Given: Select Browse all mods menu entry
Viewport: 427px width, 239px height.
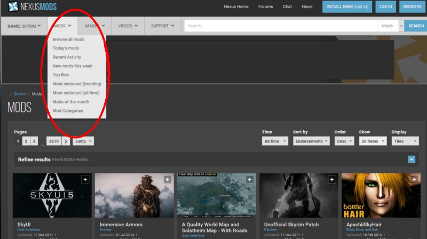Looking at the screenshot, I should click(68, 39).
